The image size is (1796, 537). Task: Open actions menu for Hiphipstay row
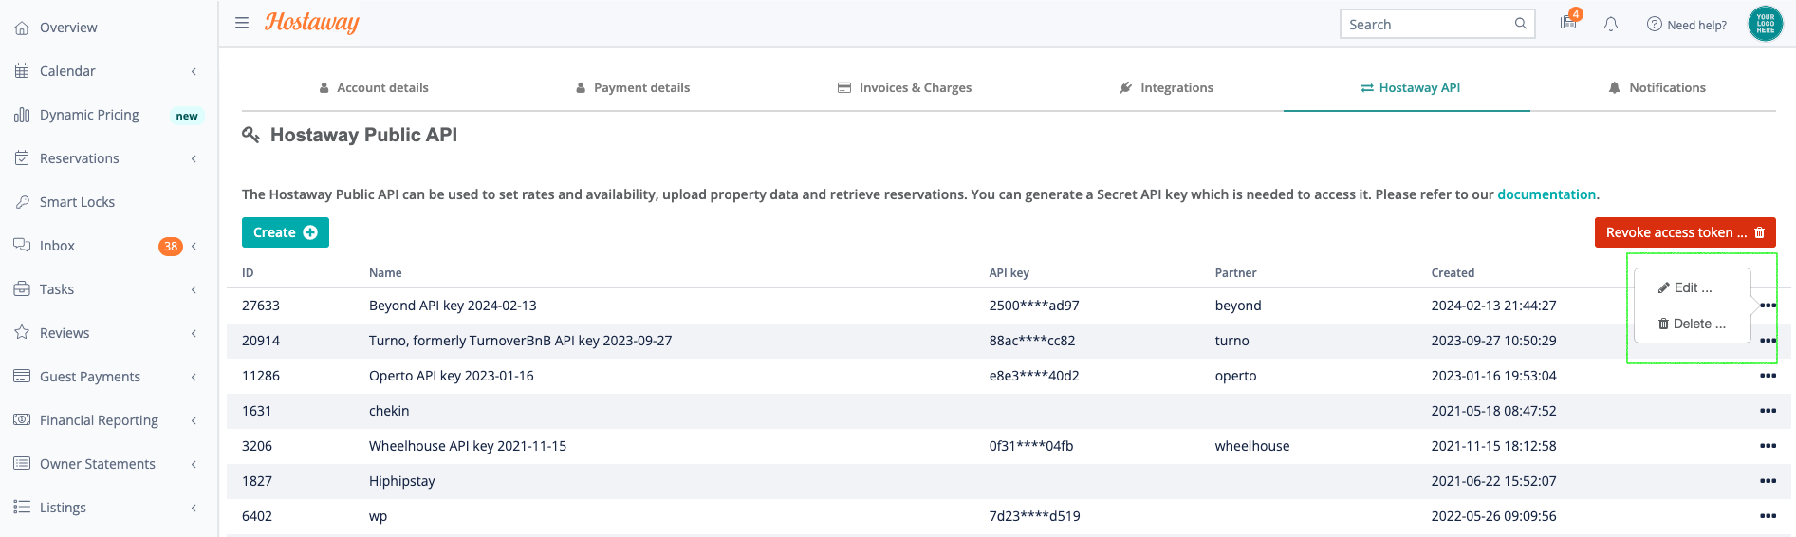pyautogui.click(x=1768, y=481)
